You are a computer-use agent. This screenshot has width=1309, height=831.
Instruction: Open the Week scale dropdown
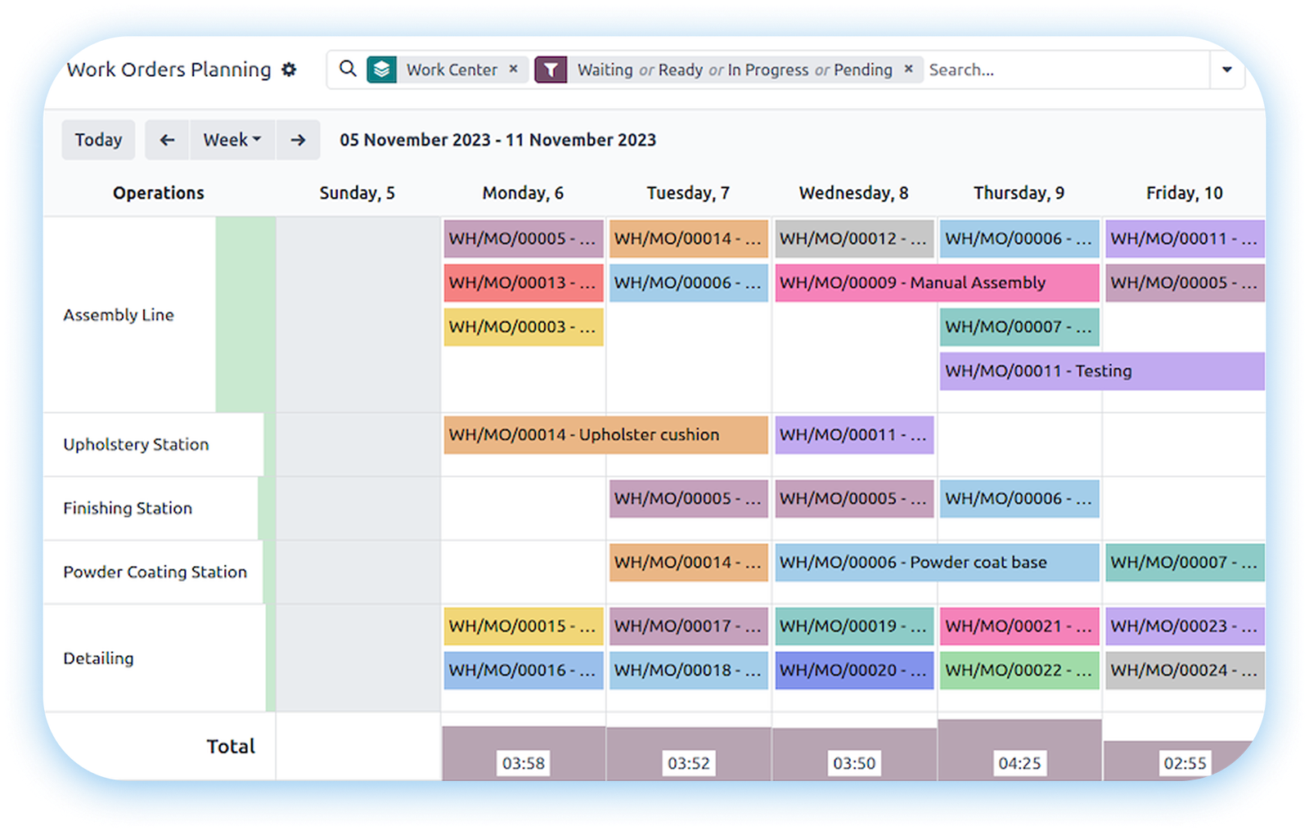point(232,140)
